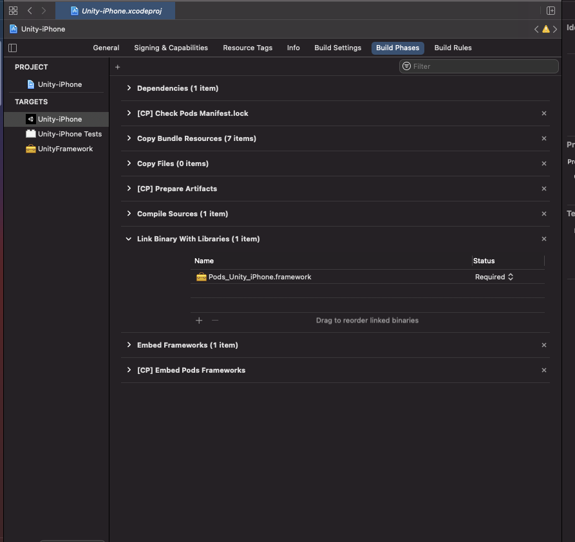This screenshot has width=575, height=542.
Task: Open the Info tab
Action: tap(294, 48)
